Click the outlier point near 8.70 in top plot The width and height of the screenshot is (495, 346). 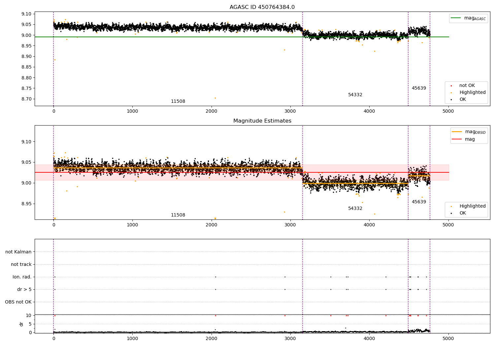[215, 98]
